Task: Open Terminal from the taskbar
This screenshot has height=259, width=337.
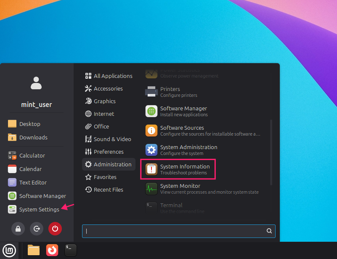Action: [71, 250]
